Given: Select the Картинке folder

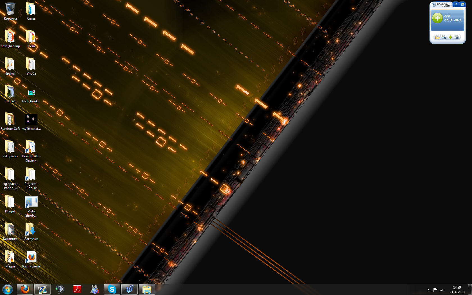Looking at the screenshot, I should click(10, 232).
